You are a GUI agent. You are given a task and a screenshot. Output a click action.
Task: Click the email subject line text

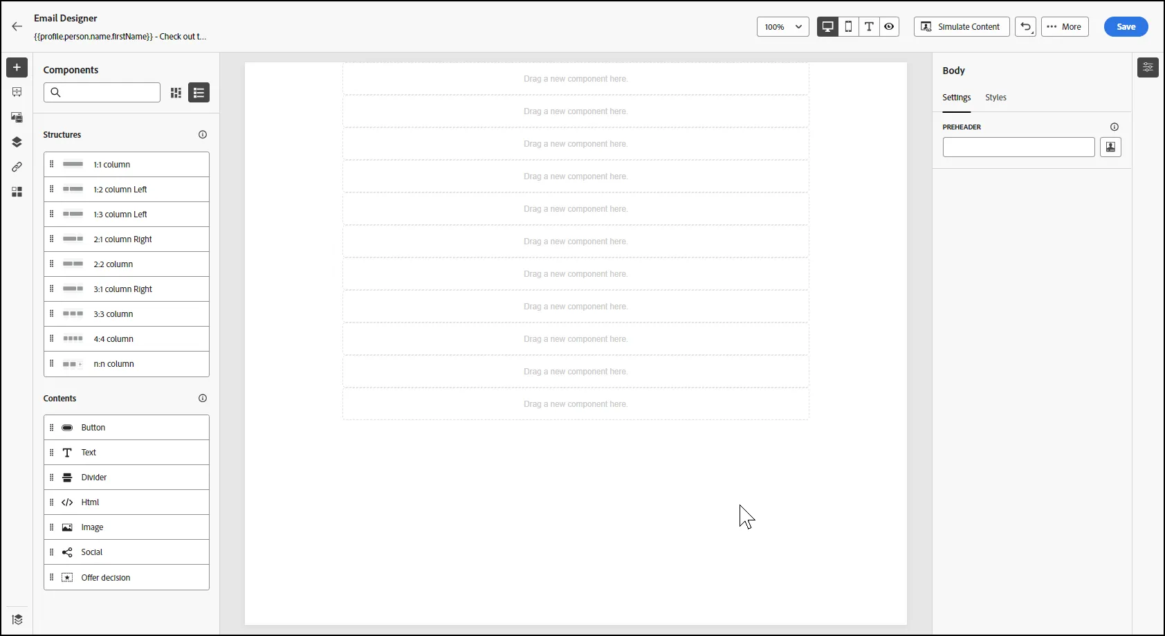point(120,37)
